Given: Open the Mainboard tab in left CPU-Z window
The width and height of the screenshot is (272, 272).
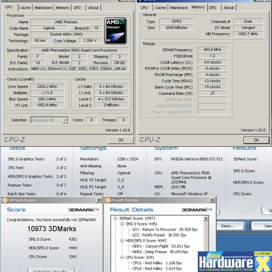Looking at the screenshot, I should [43, 8].
